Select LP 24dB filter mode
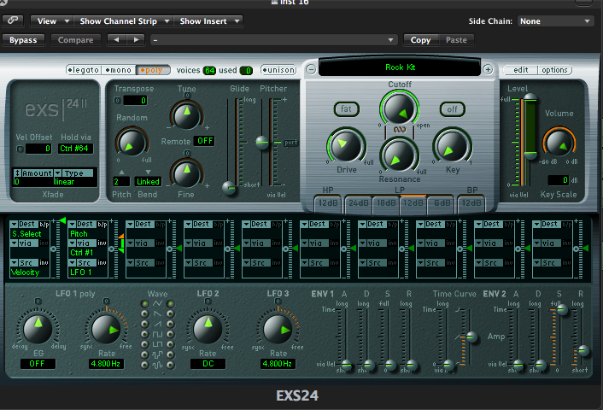 click(359, 203)
